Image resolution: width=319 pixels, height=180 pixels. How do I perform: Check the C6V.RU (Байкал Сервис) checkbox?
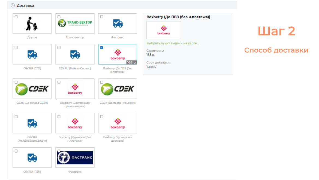pos(59,48)
